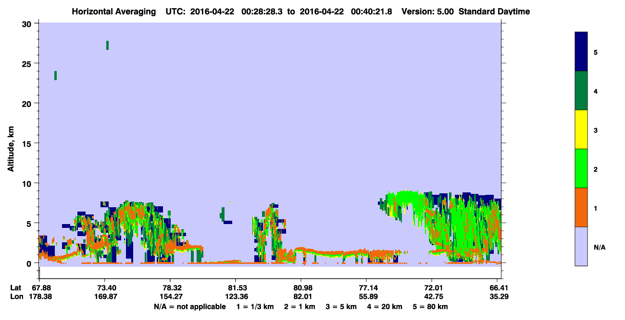
Task: Click the altitude tick label 10
Action: click(x=28, y=183)
